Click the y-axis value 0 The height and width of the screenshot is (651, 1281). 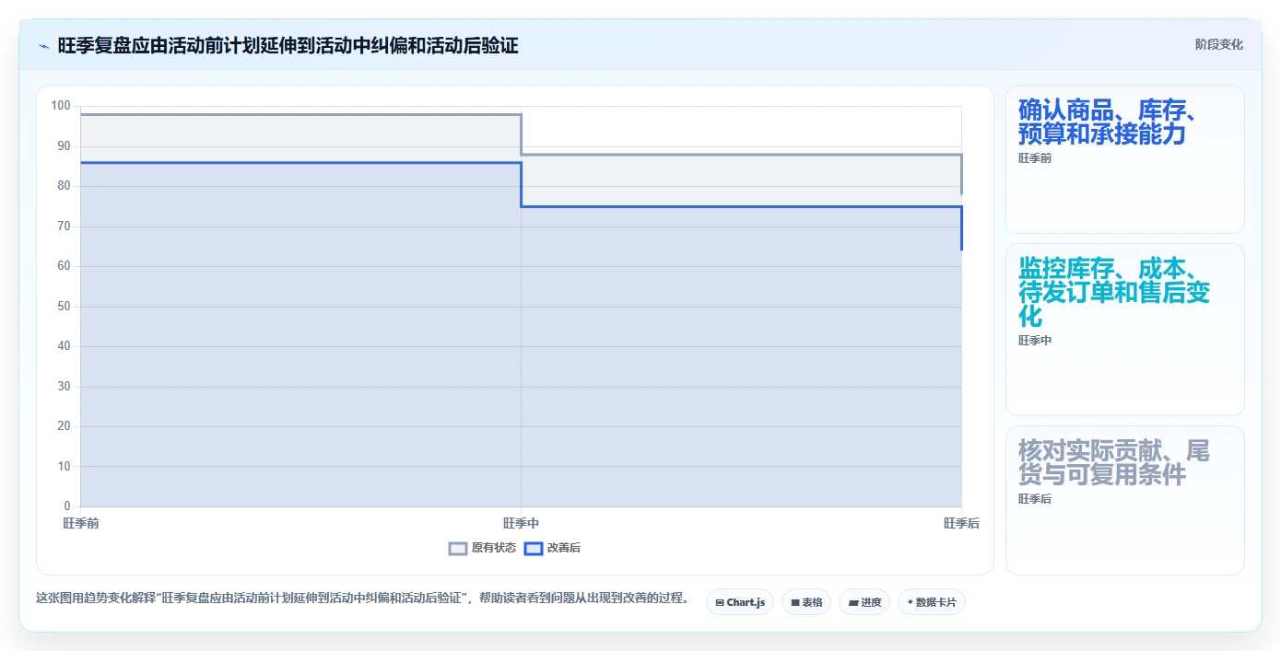67,506
